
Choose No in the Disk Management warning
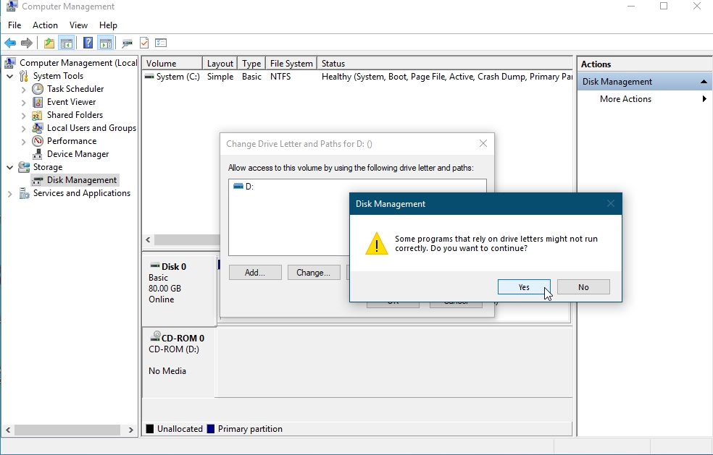coord(583,287)
